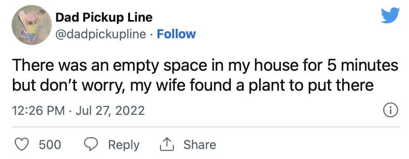Open the 12:26 PM time link

pyautogui.click(x=38, y=110)
